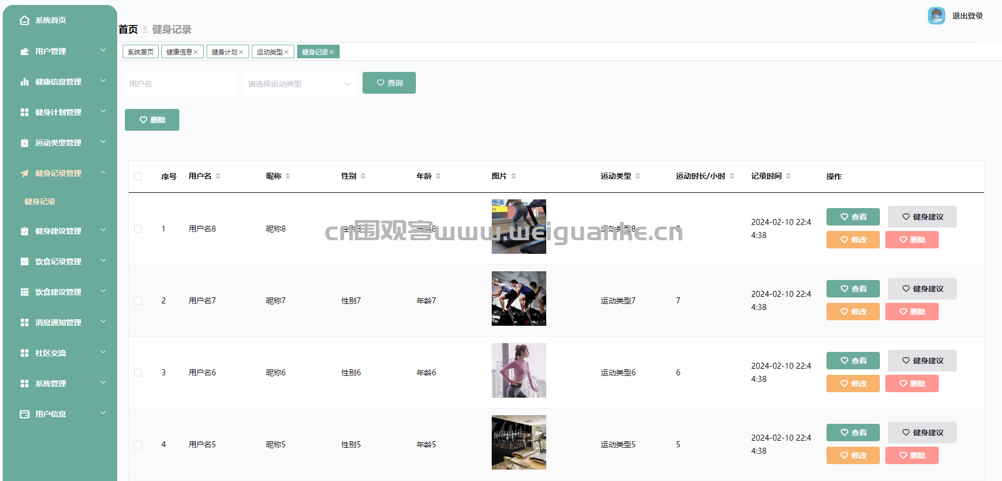
Task: Click the bar chart icon for 健康信息管理
Action: pos(25,82)
